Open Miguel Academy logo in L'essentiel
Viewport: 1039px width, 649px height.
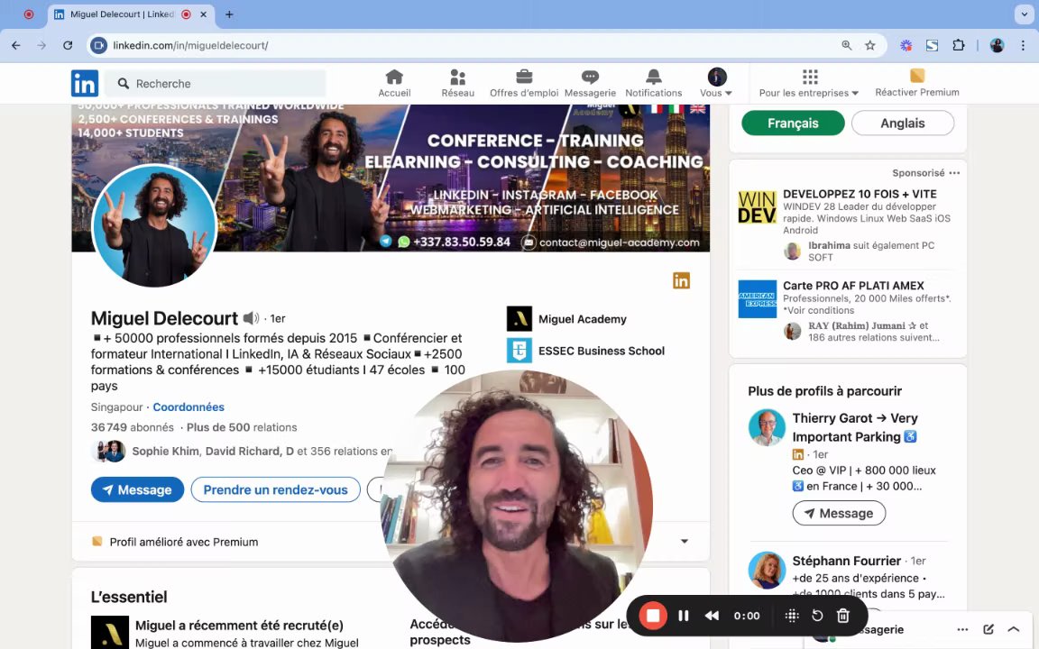[109, 633]
